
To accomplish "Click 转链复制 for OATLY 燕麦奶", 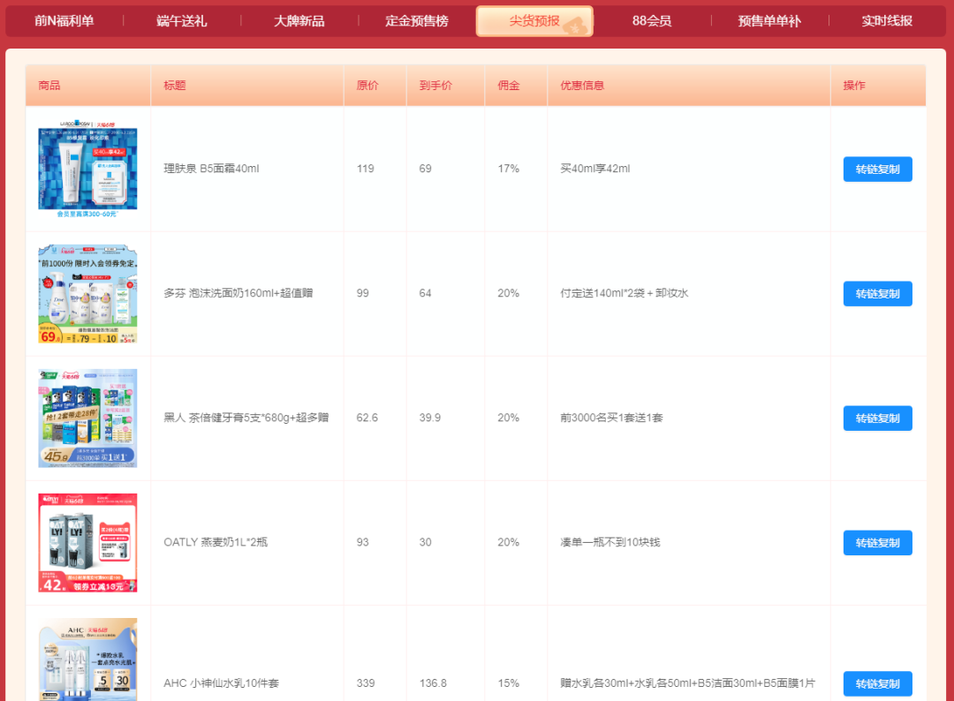I will coord(877,543).
